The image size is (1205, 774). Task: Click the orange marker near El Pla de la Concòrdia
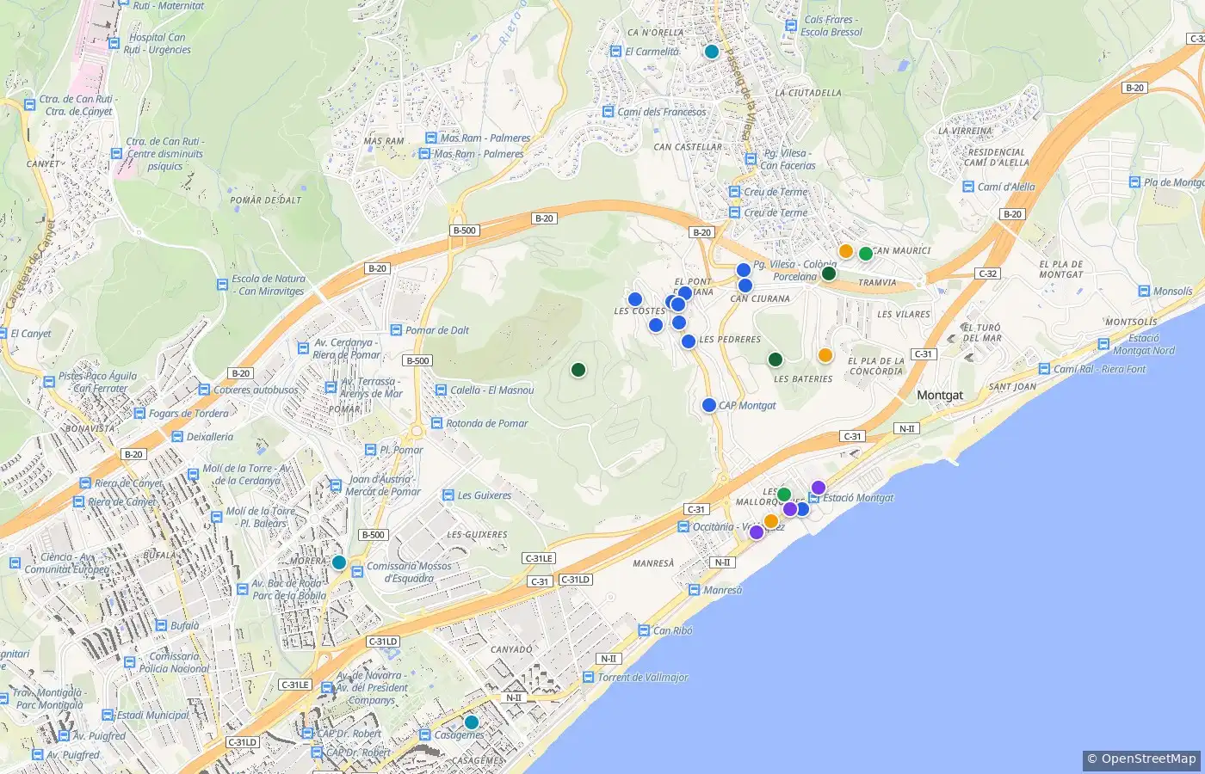click(x=825, y=355)
